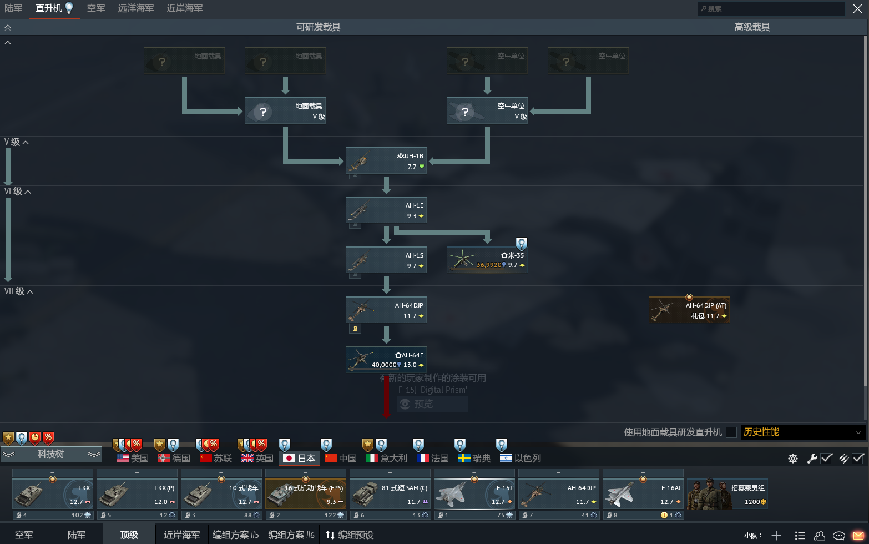The width and height of the screenshot is (869, 544).
Task: Open the 编组预设 presets button
Action: [x=350, y=535]
